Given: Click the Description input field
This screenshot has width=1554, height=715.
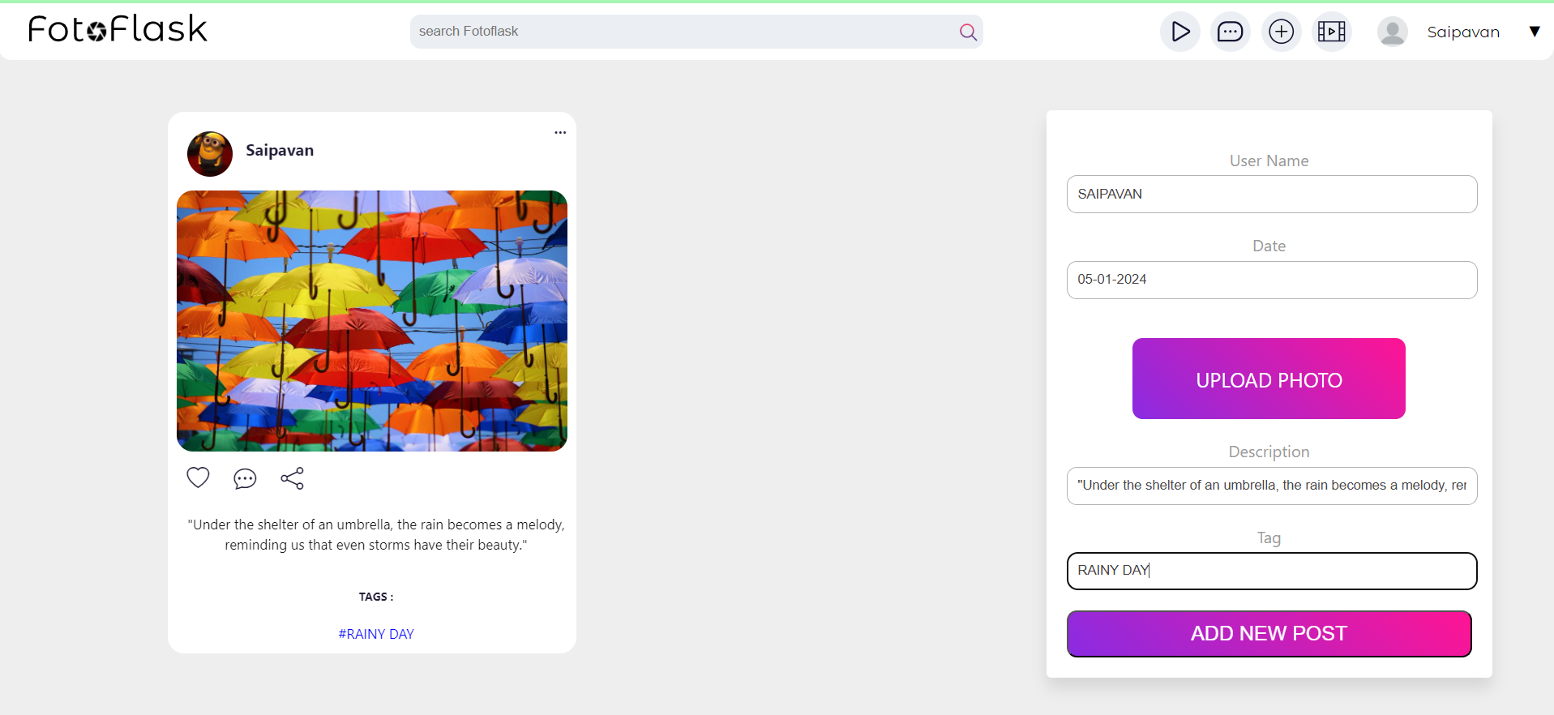Looking at the screenshot, I should pyautogui.click(x=1271, y=486).
